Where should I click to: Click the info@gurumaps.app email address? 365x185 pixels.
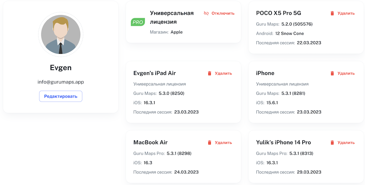click(x=61, y=82)
